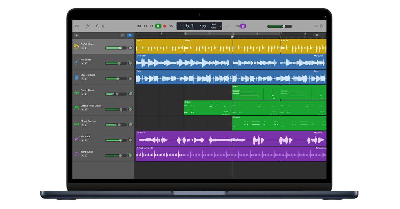This screenshot has width=400, height=209.
Task: Solo the Tambourine track
Action: click(86, 156)
